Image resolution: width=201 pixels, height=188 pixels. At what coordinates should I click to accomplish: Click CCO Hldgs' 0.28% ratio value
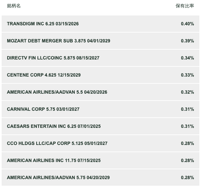click(x=187, y=143)
